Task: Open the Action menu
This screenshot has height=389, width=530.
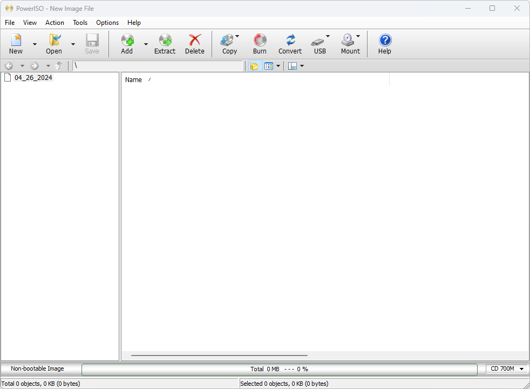Action: [x=55, y=23]
